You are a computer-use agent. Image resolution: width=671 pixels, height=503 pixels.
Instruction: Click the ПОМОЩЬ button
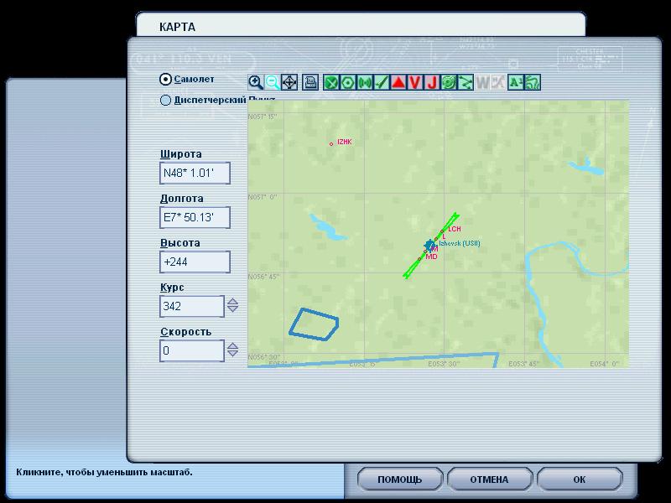coord(400,479)
